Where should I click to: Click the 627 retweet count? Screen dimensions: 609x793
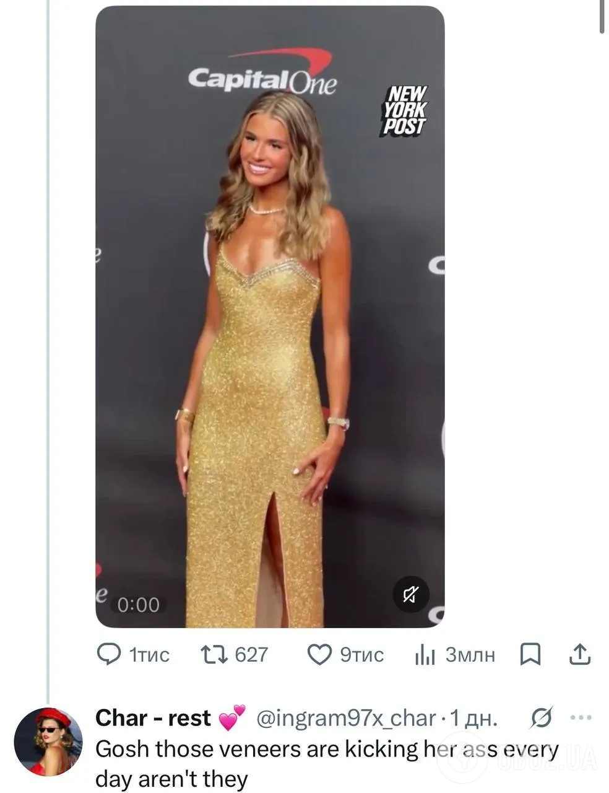coord(252,654)
